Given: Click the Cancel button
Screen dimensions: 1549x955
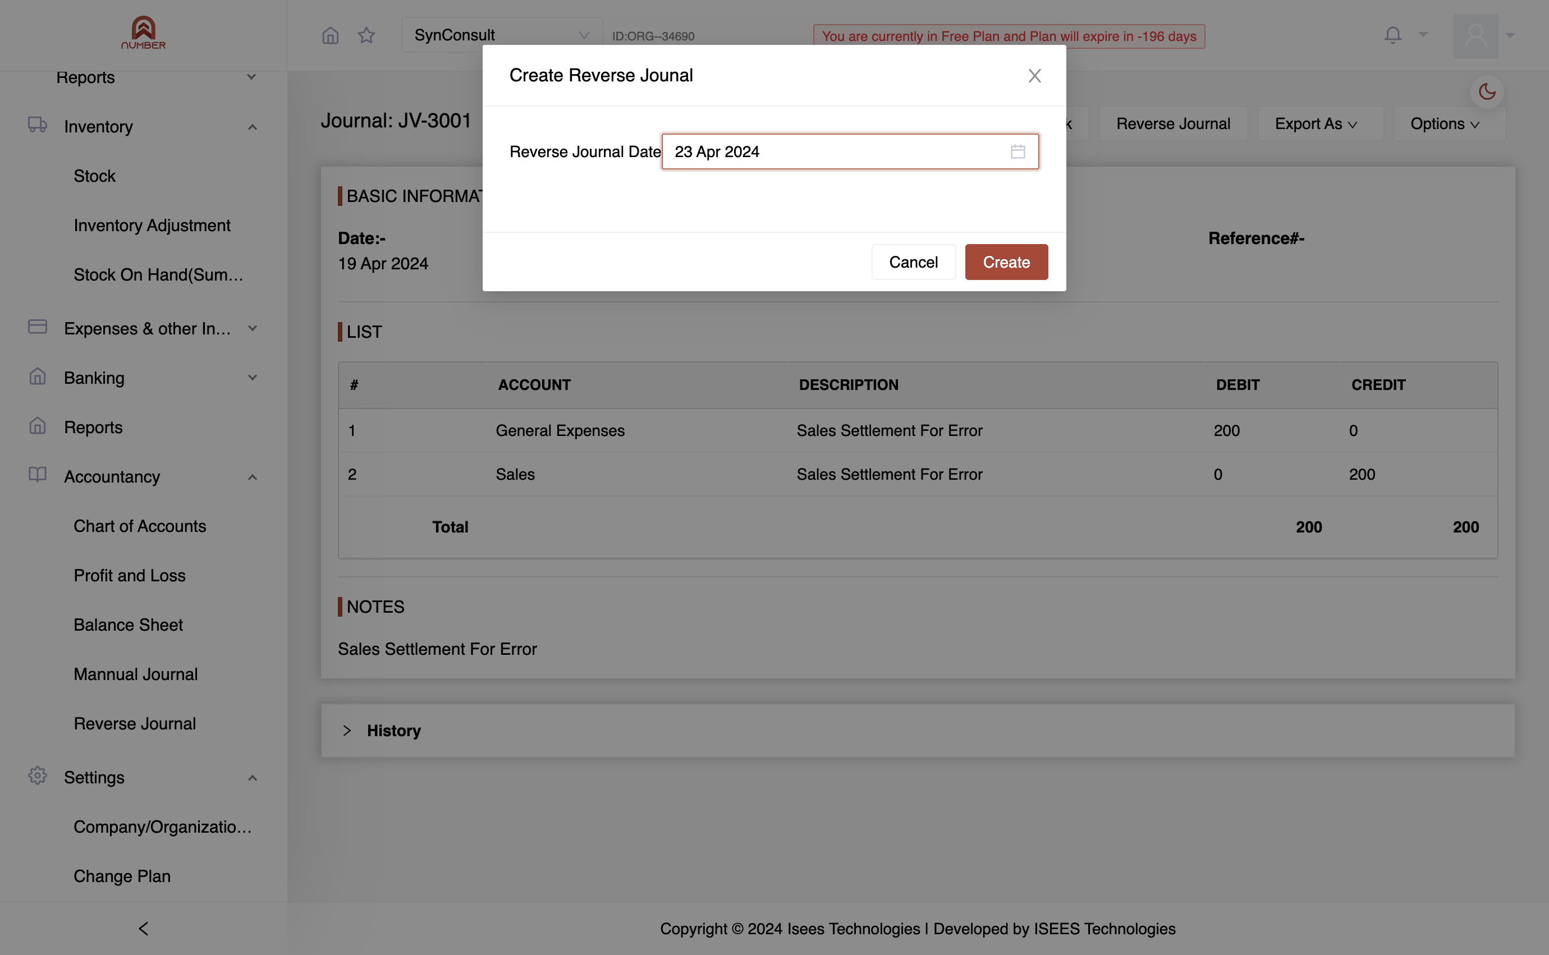Looking at the screenshot, I should tap(914, 262).
